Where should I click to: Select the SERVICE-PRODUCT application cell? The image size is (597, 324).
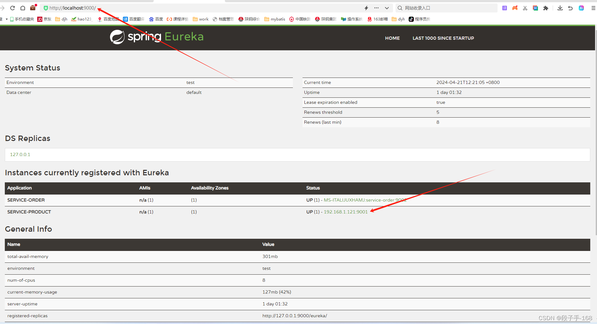pos(29,212)
